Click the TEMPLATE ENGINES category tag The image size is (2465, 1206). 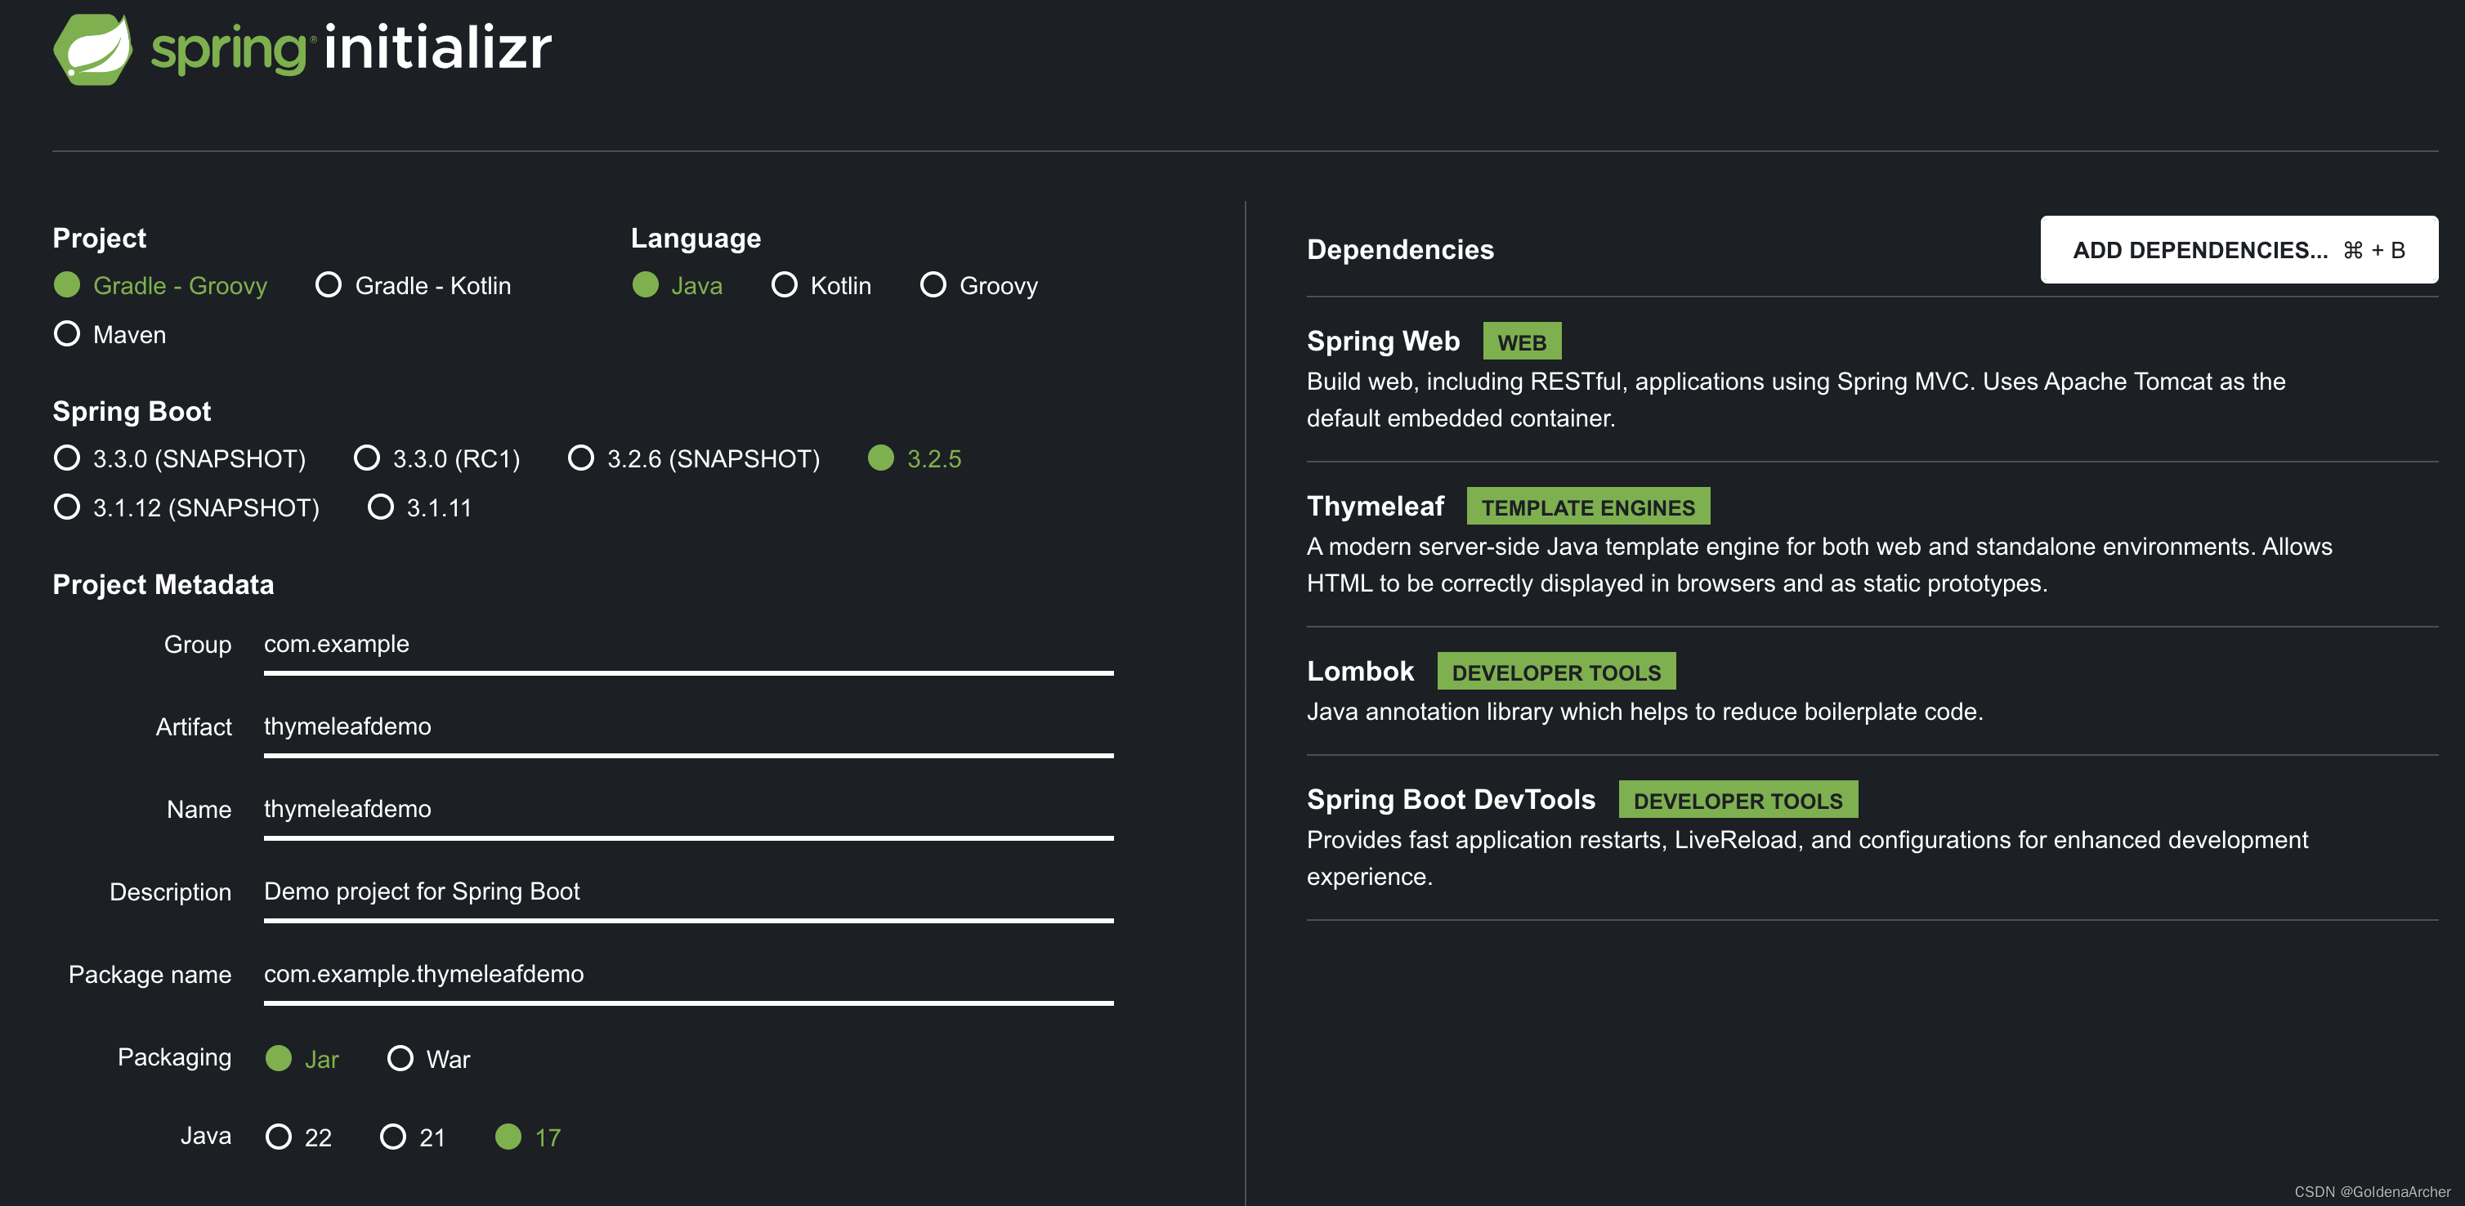(1587, 507)
